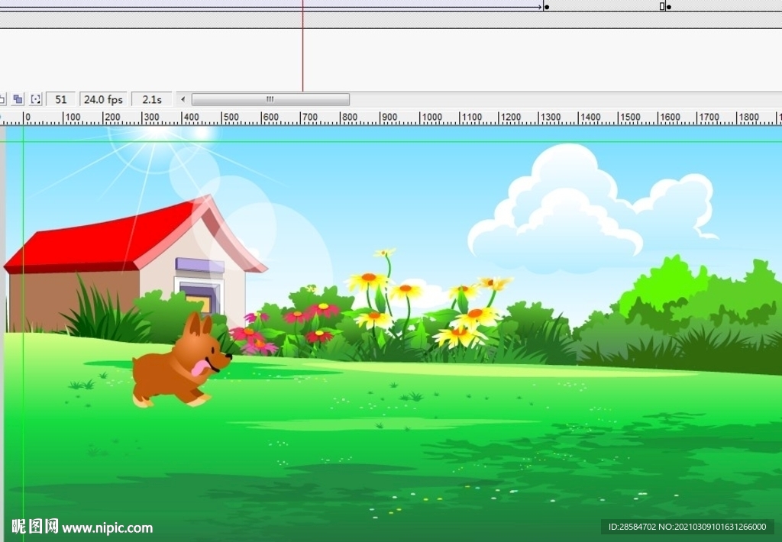The height and width of the screenshot is (542, 782).
Task: Toggle the Onion Skin Outlines icon
Action: click(x=2, y=99)
